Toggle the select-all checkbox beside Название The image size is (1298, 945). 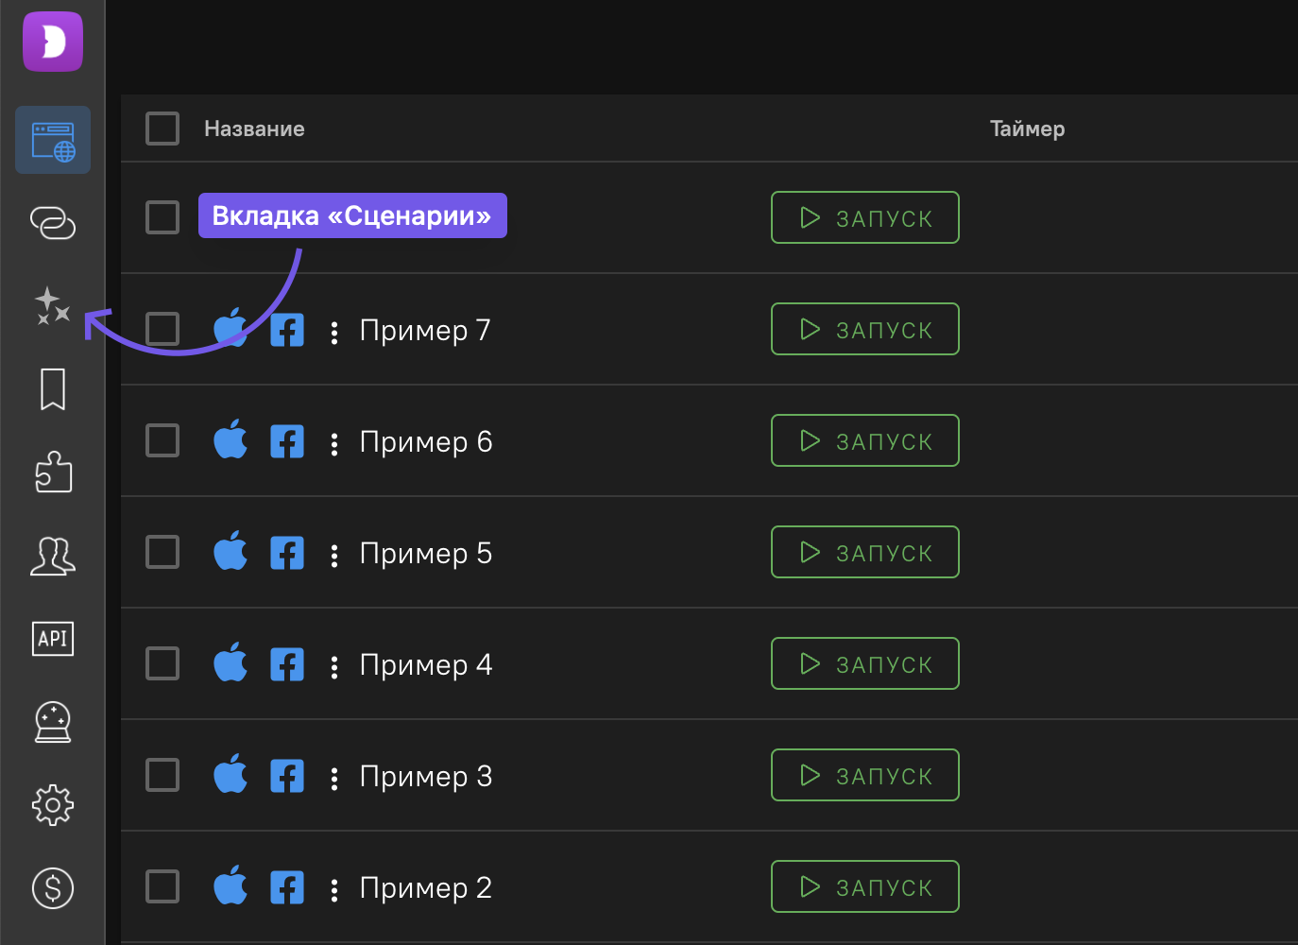(x=162, y=129)
